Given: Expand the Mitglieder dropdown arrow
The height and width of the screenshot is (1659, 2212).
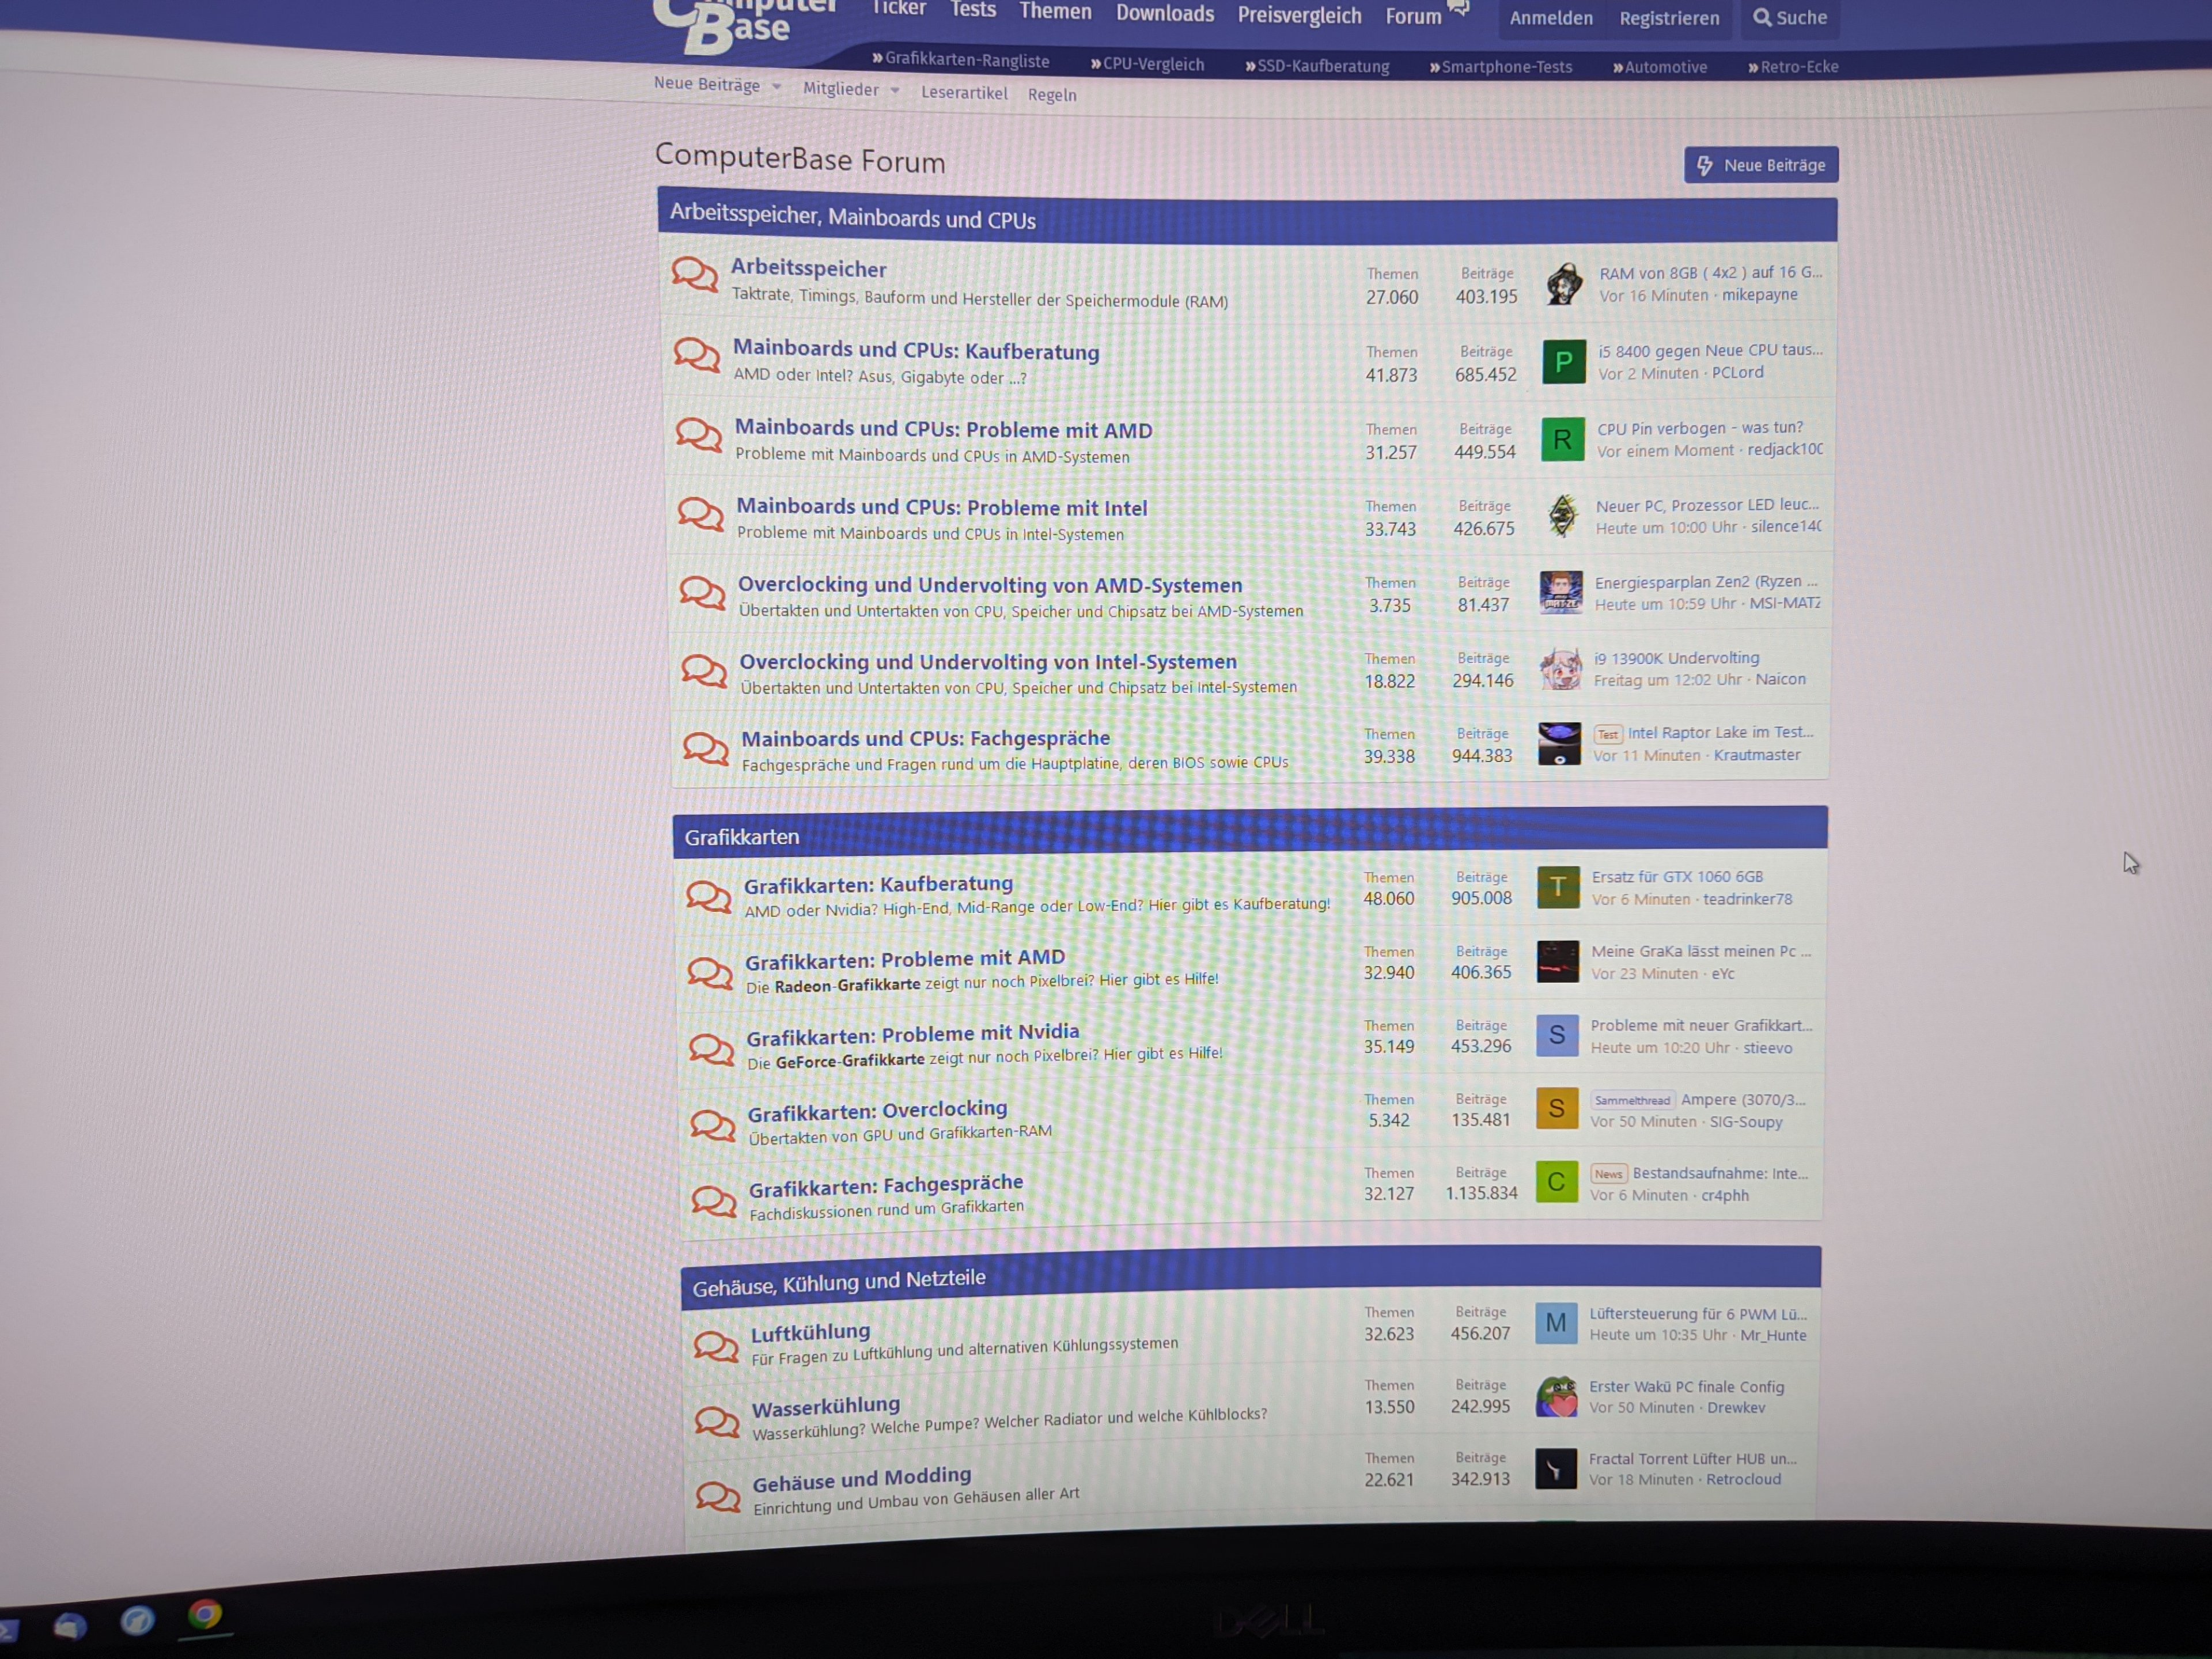Looking at the screenshot, I should click(x=895, y=91).
